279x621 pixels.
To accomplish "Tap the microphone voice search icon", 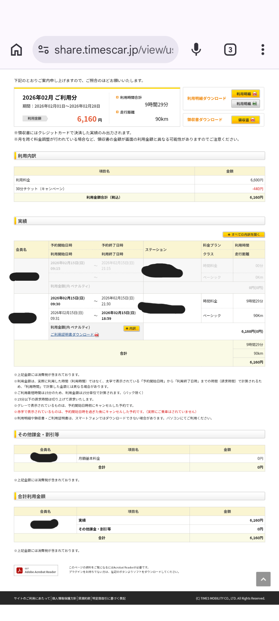I will pos(196,50).
